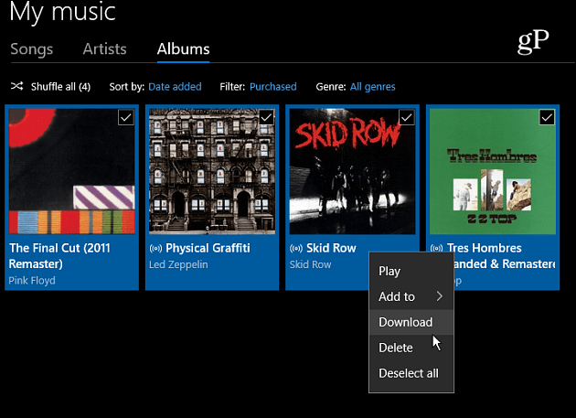Screen dimensions: 576x418
Task: Click the Shuffle all icon
Action: pos(16,86)
